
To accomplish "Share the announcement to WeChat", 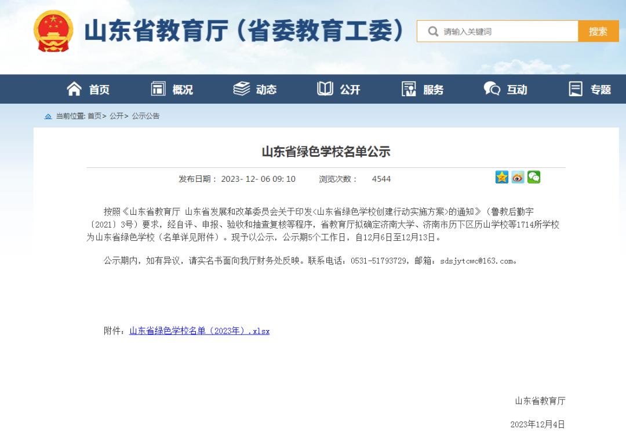I will coord(534,177).
